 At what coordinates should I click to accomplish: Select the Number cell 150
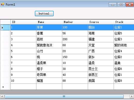[x=75, y=57]
